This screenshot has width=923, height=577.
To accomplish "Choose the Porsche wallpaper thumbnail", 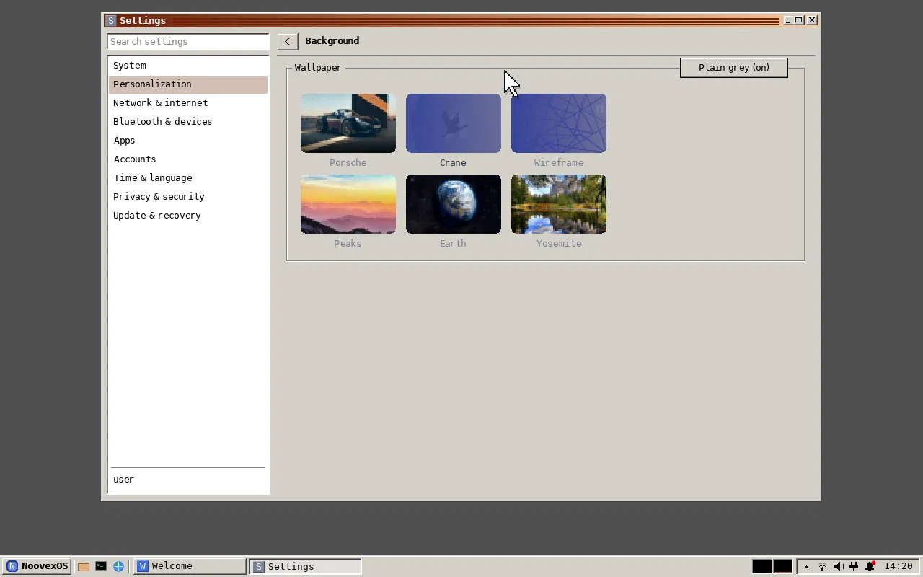I will coord(348,123).
